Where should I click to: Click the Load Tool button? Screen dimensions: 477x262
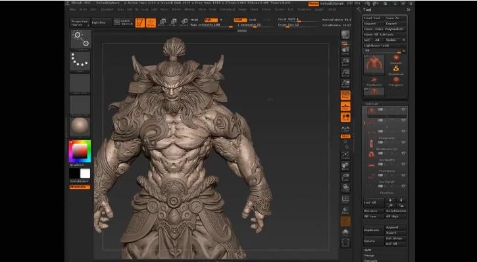pyautogui.click(x=374, y=18)
